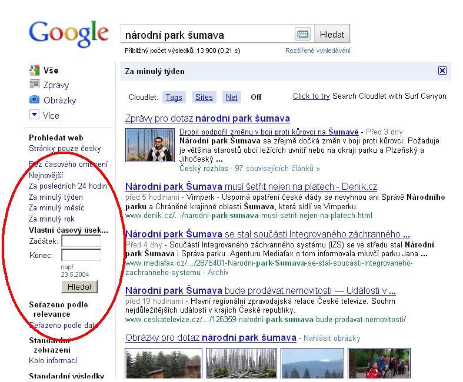Open Obrázky camera icon in sidebar
This screenshot has width=463, height=382.
[34, 100]
